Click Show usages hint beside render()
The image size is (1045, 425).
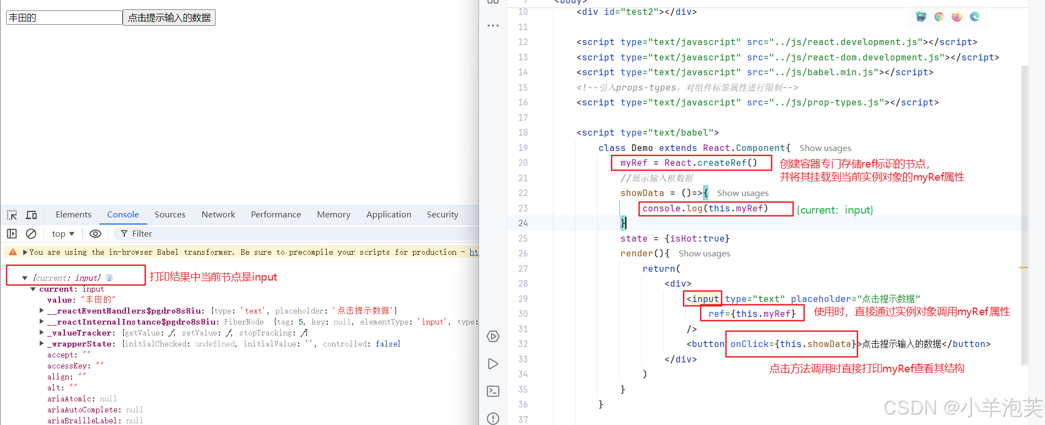704,254
